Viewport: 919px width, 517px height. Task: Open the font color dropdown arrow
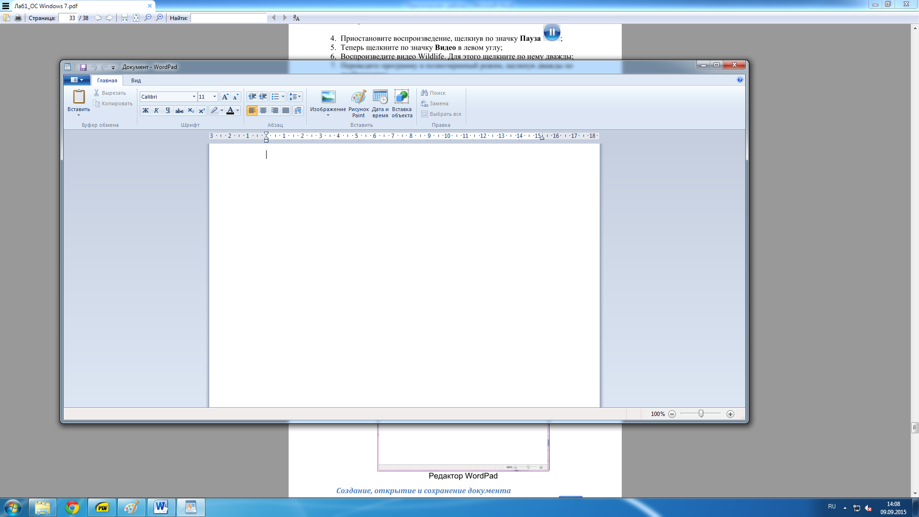(x=237, y=111)
